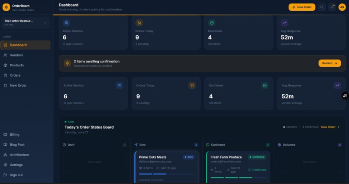Click orders@freshfarm.com email text

(226, 162)
